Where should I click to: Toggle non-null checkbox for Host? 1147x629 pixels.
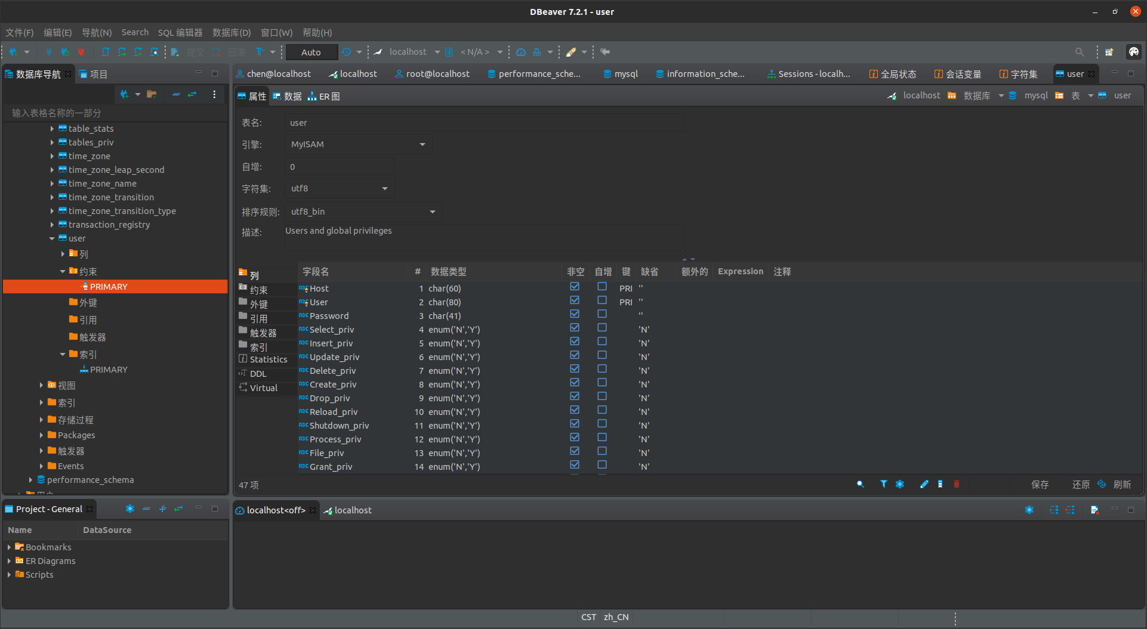click(x=575, y=287)
